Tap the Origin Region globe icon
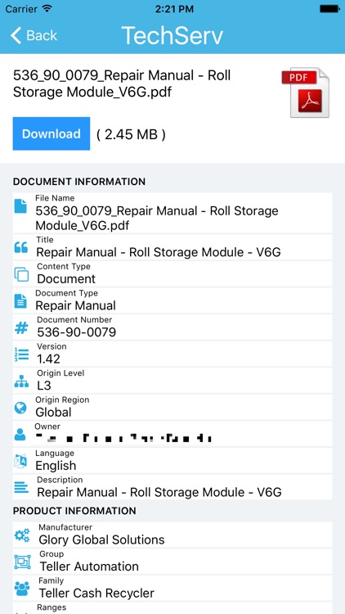Image resolution: width=345 pixels, height=614 pixels. click(20, 408)
